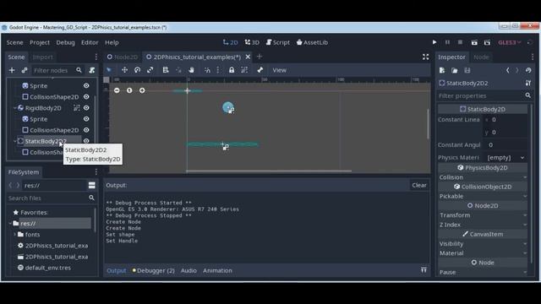541x304 pixels.
Task: Make children not selectable icon
Action: pyautogui.click(x=244, y=70)
